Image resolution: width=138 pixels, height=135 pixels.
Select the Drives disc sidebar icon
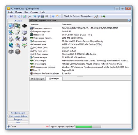coord(24,32)
